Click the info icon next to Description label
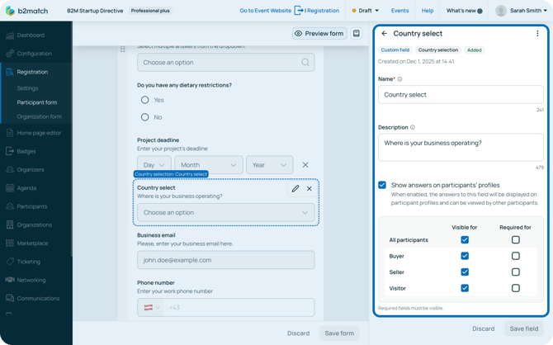This screenshot has height=345, width=553. pyautogui.click(x=413, y=128)
